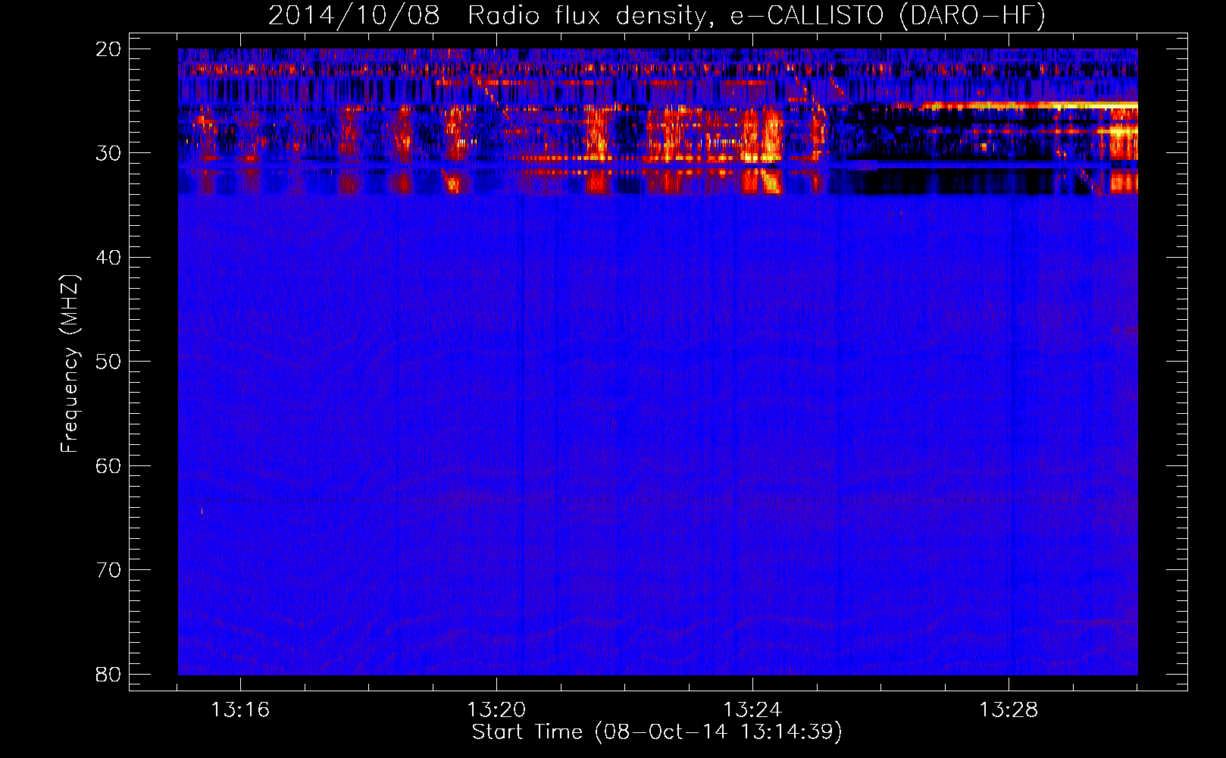Select the 20 frequency tick label
The image size is (1226, 758).
(108, 49)
